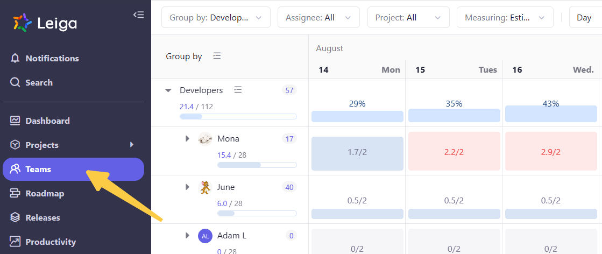Open Search in the sidebar

[x=73, y=83]
